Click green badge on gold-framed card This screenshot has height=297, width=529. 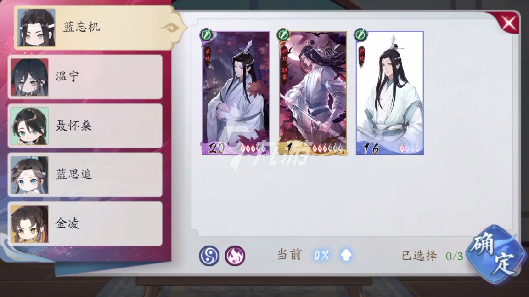[x=283, y=34]
